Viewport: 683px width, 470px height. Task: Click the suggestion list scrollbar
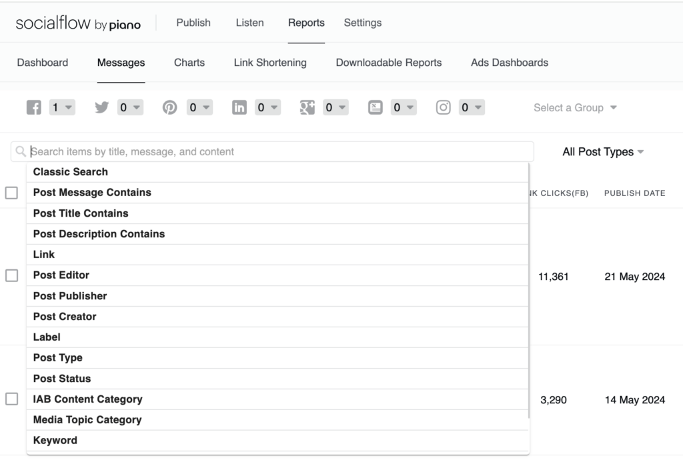click(529, 291)
